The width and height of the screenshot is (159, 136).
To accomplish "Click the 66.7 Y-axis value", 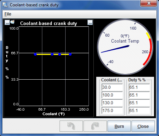I will click(x=15, y=53).
